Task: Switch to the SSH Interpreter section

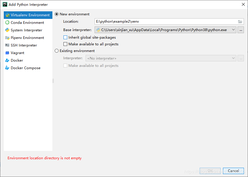Action: 24,45
